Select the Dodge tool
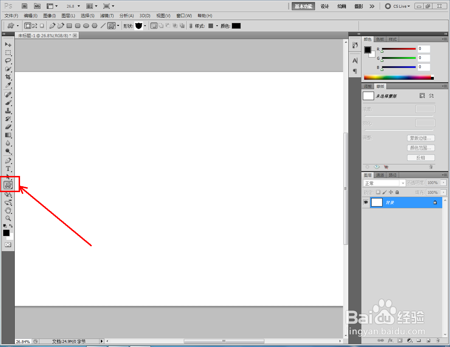Screen dimensions: 450x347 [8, 151]
